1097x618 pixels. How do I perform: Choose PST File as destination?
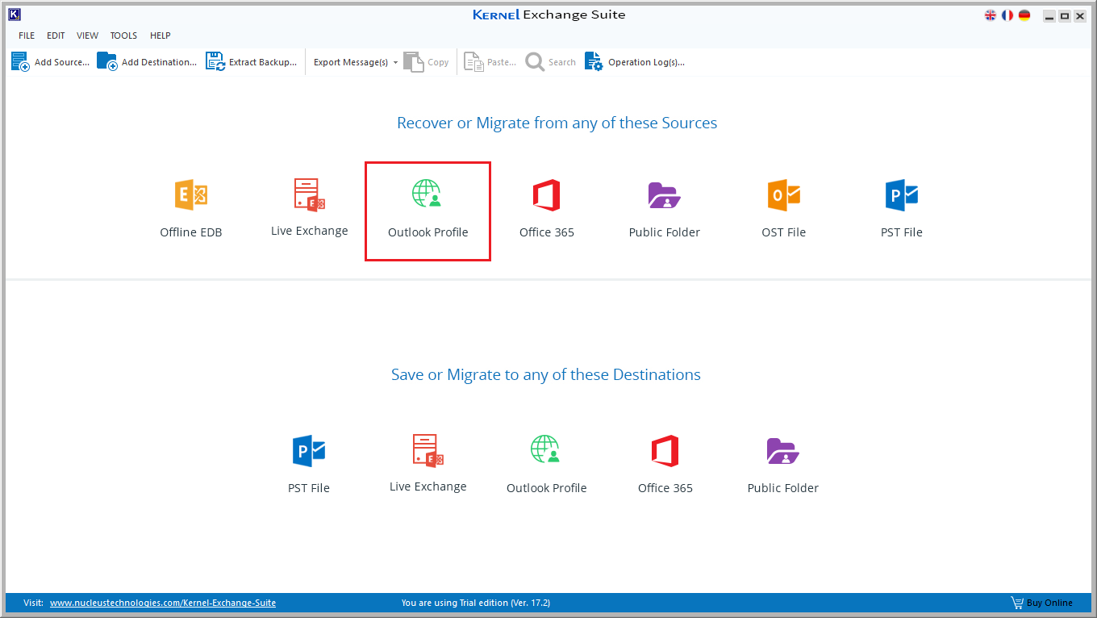tap(309, 466)
